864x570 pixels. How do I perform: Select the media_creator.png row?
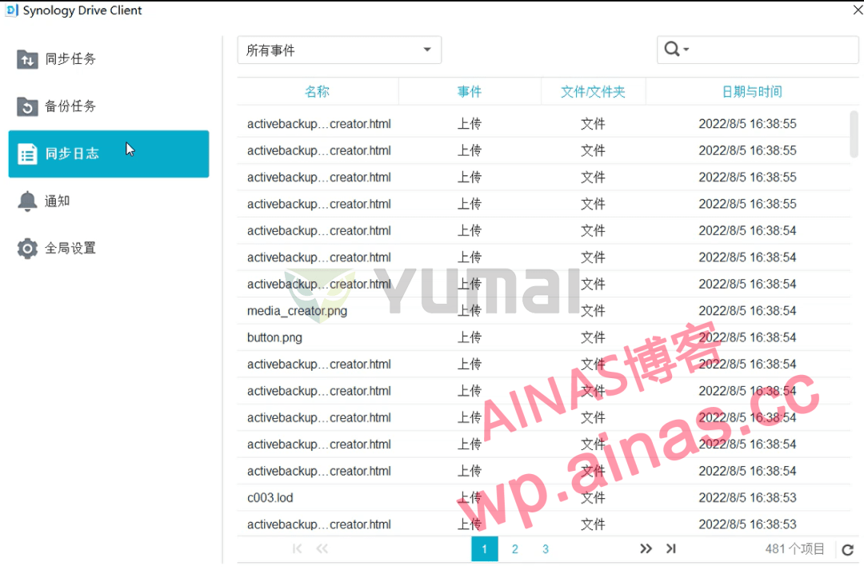(x=544, y=311)
